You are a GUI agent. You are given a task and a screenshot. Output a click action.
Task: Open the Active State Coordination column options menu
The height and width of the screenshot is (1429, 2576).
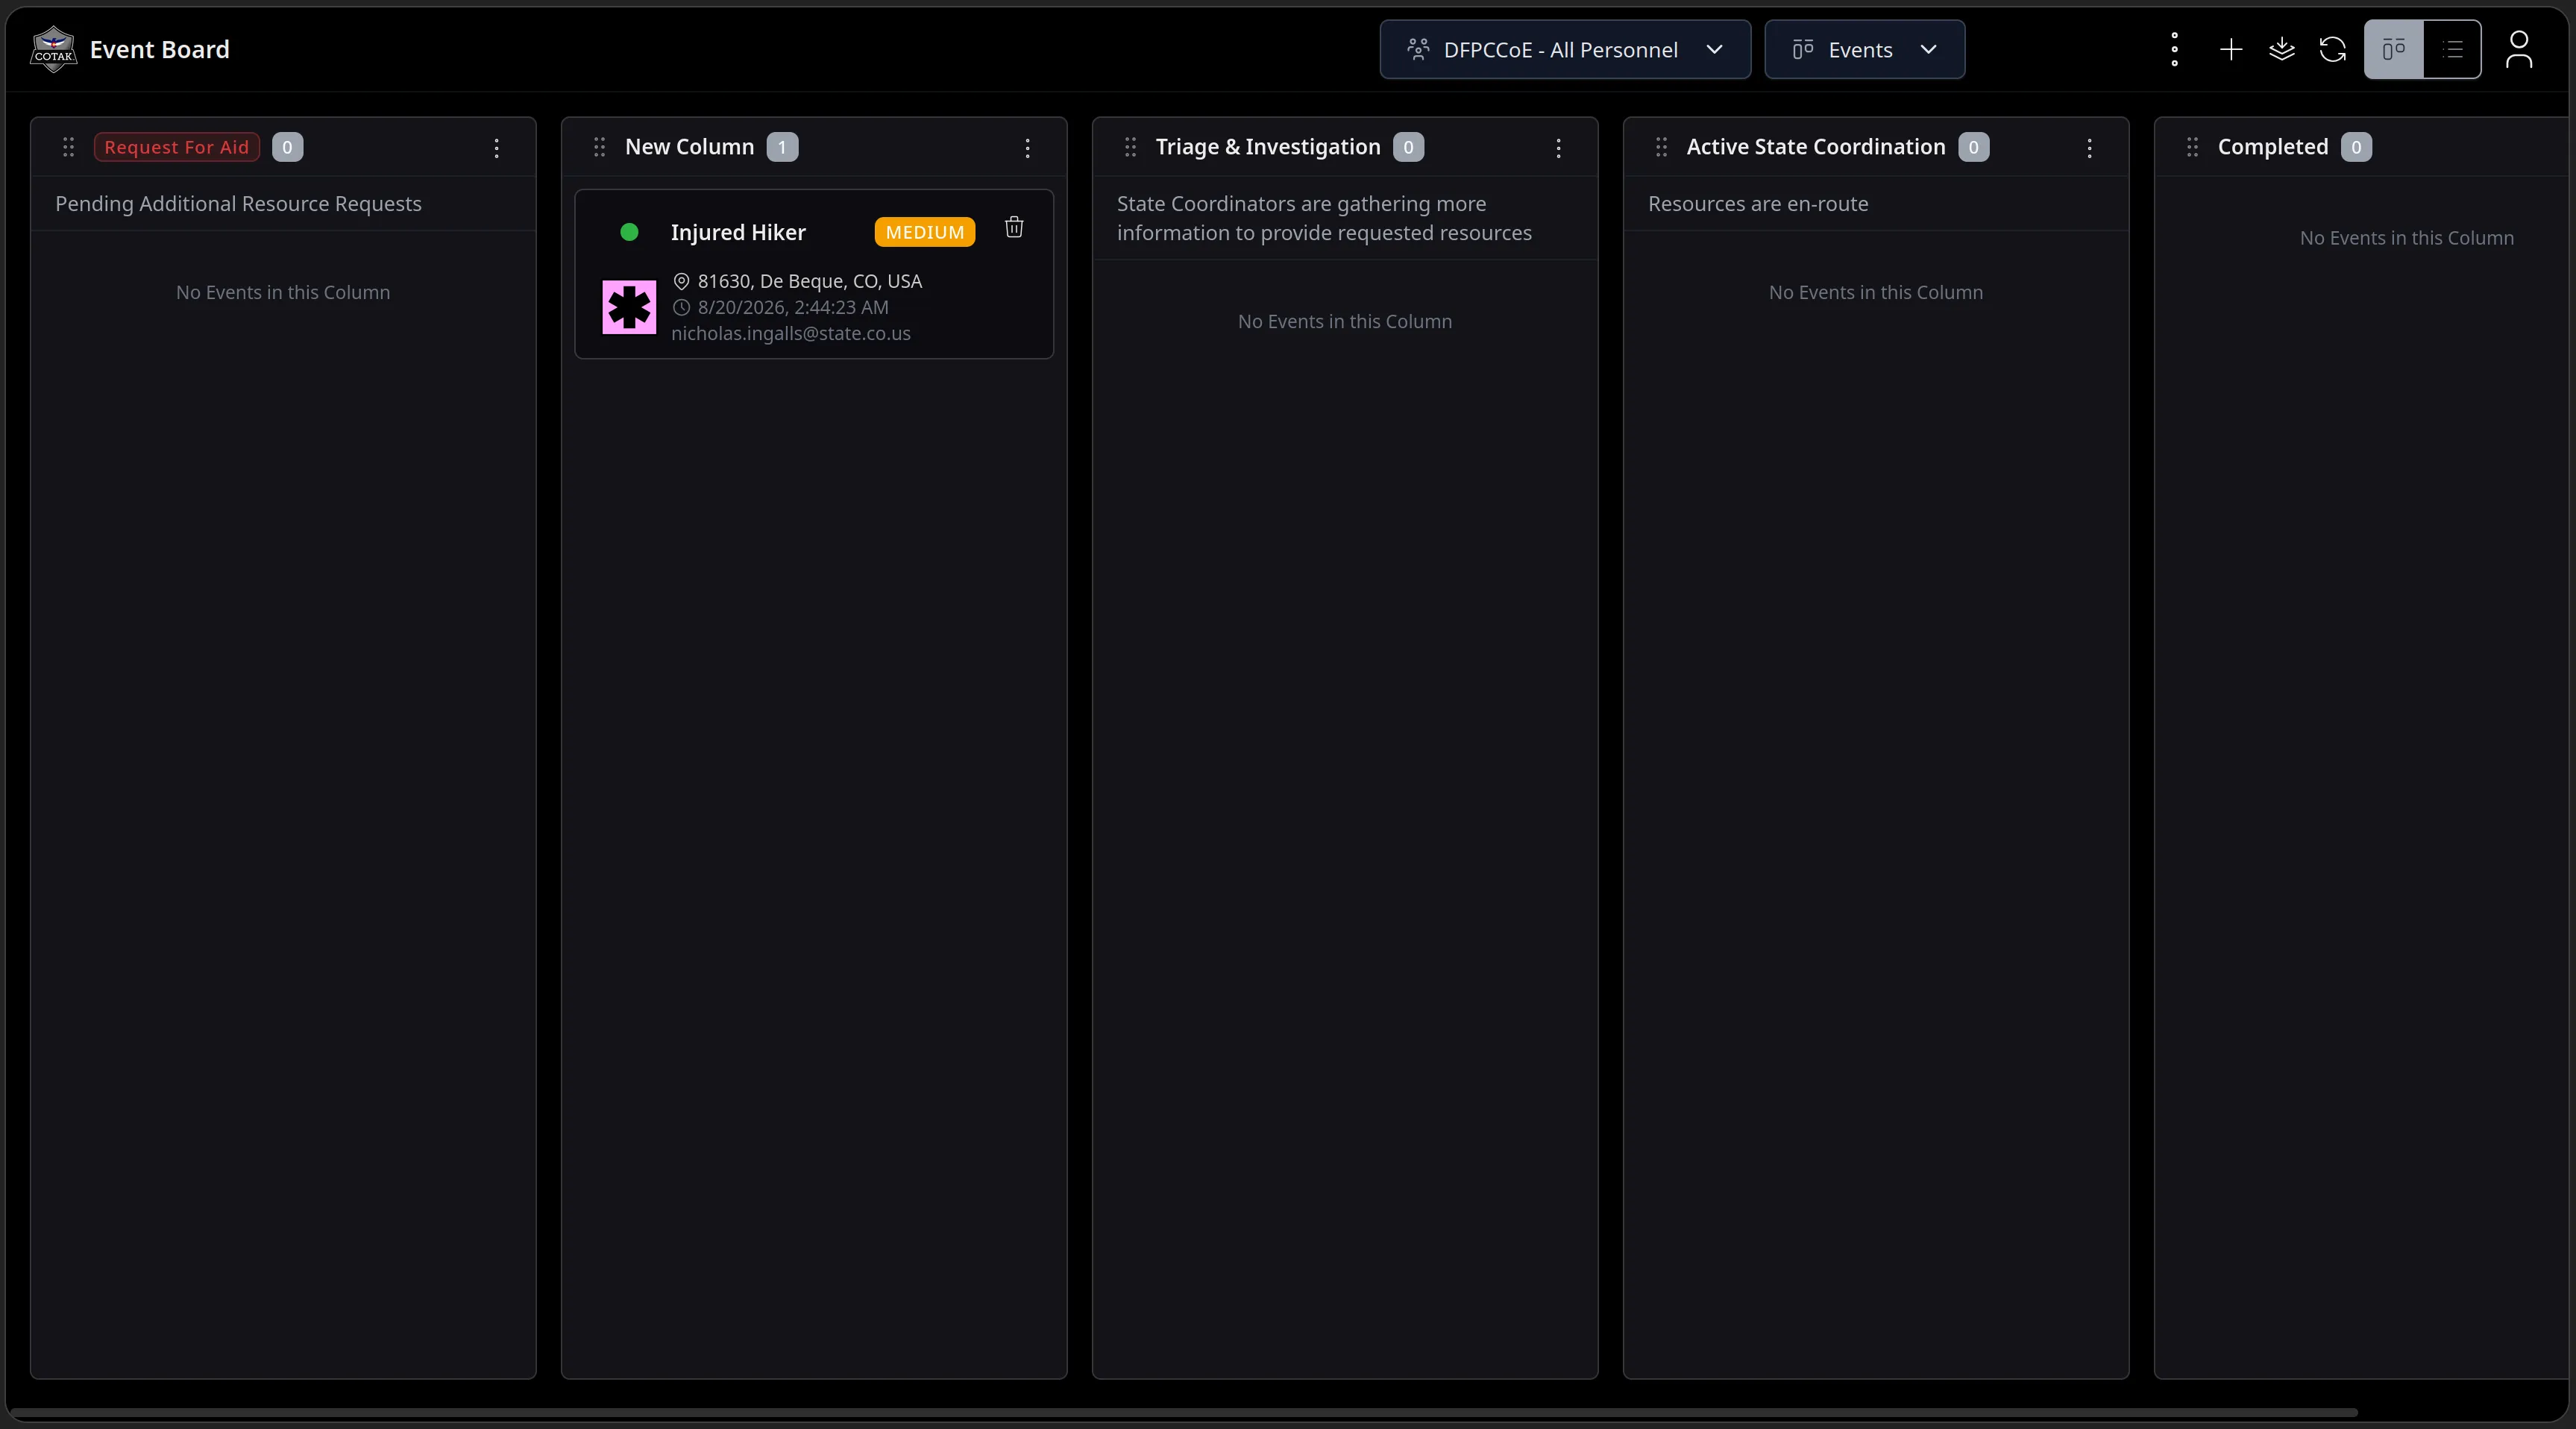2089,148
